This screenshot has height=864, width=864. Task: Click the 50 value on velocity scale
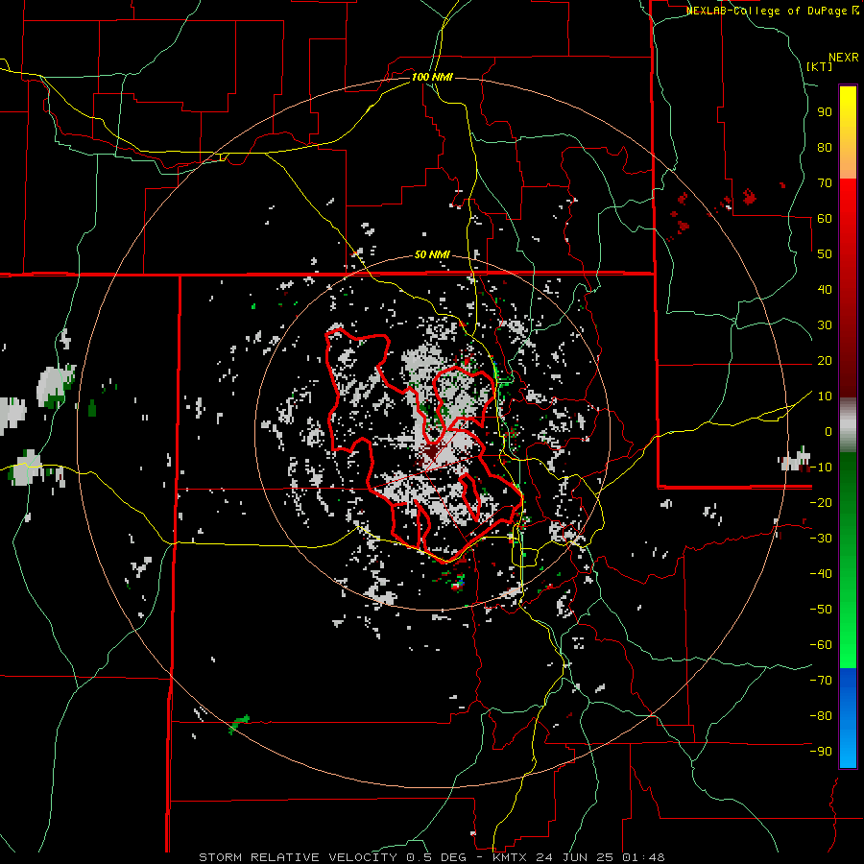coord(825,254)
